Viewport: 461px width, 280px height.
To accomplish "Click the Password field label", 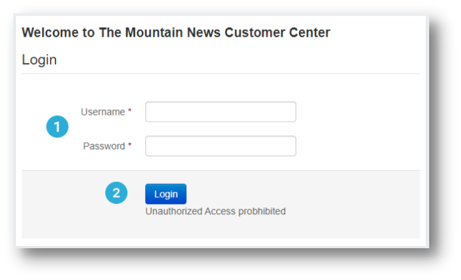I will click(104, 147).
